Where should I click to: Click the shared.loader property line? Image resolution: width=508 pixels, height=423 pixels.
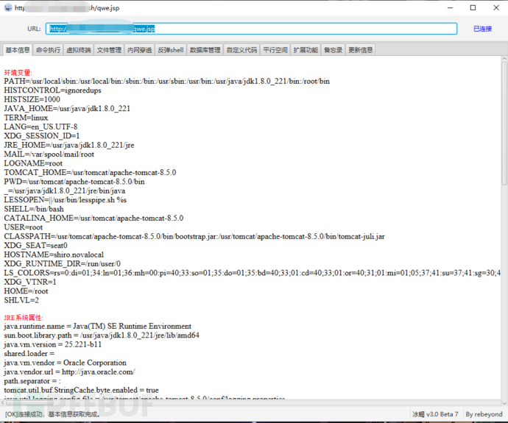pyautogui.click(x=29, y=353)
